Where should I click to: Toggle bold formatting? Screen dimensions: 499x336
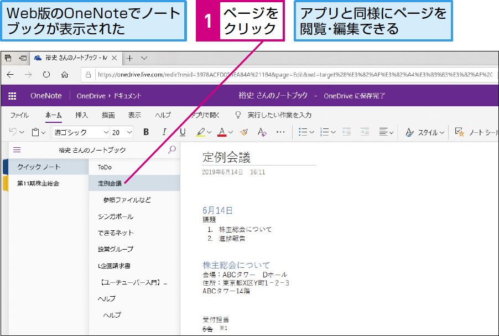point(146,132)
